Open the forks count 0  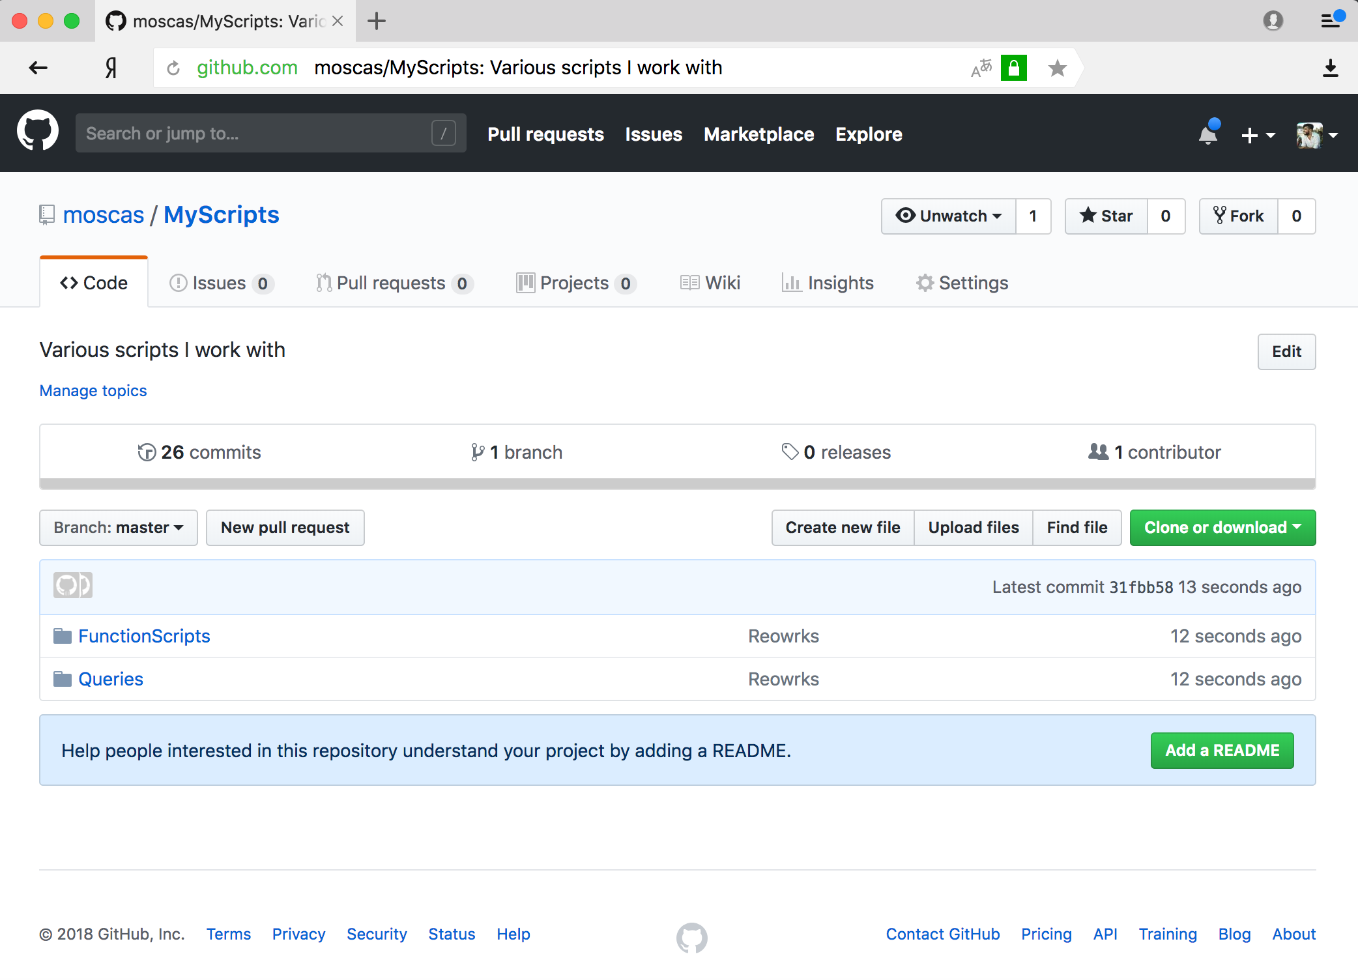pos(1297,216)
